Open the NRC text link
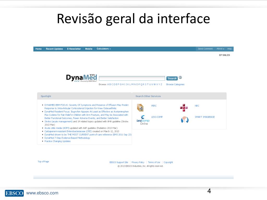The image size is (267, 200). [x=197, y=106]
